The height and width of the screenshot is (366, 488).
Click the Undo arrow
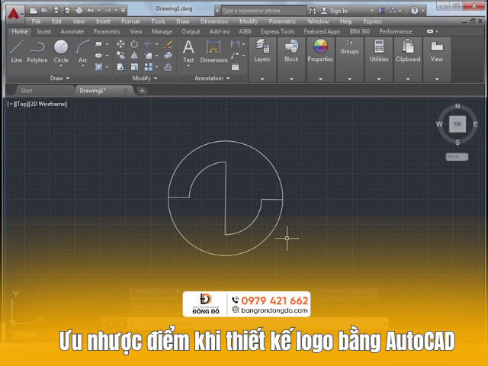pos(90,11)
